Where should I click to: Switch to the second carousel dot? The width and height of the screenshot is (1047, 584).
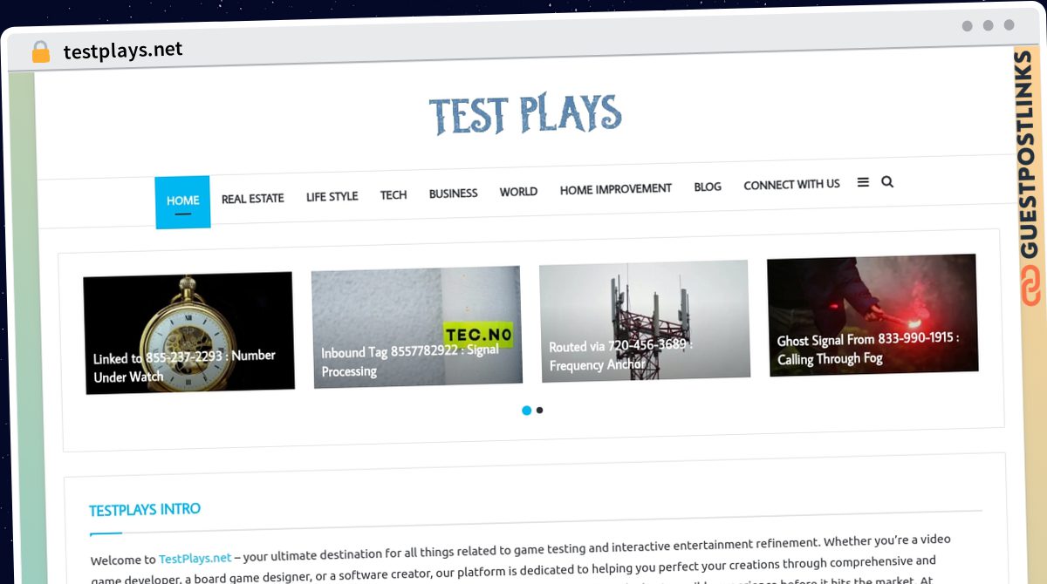(540, 410)
